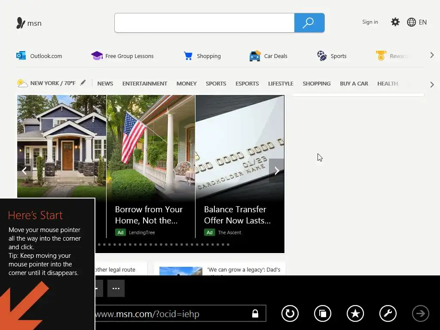
Task: Click the Shopping cart icon
Action: click(188, 56)
